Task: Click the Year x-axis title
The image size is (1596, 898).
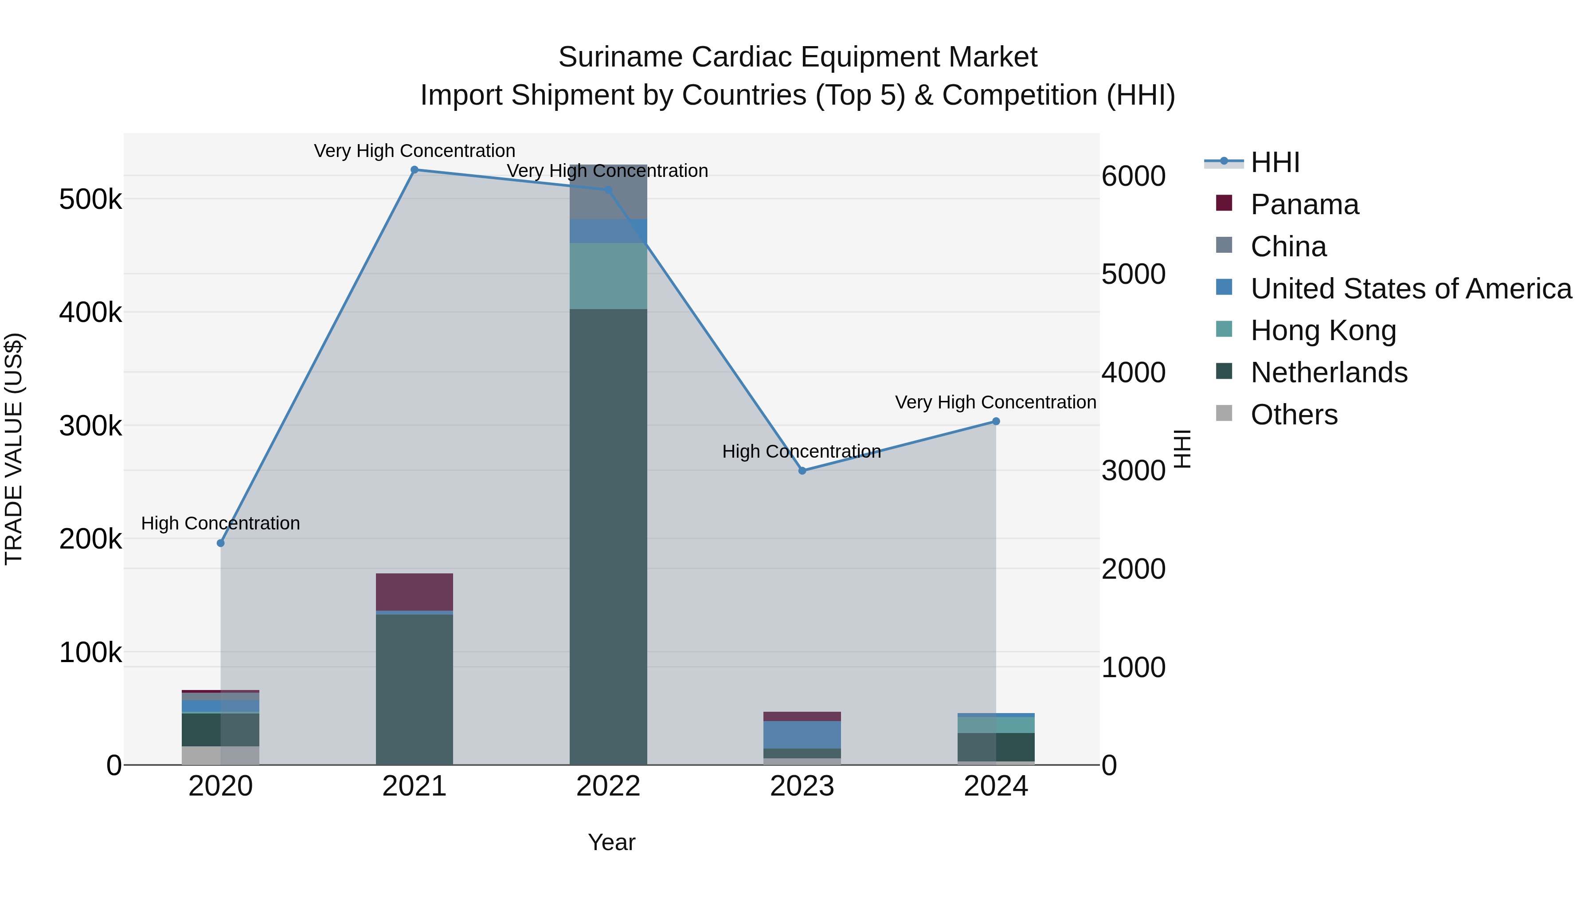Action: tap(611, 843)
